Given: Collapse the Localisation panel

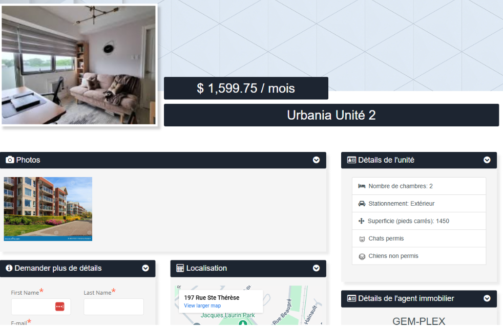Looking at the screenshot, I should pos(316,268).
